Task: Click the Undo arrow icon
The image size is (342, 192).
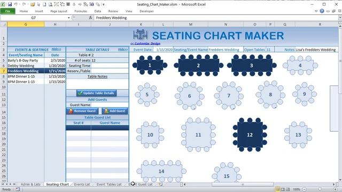Action: point(15,4)
